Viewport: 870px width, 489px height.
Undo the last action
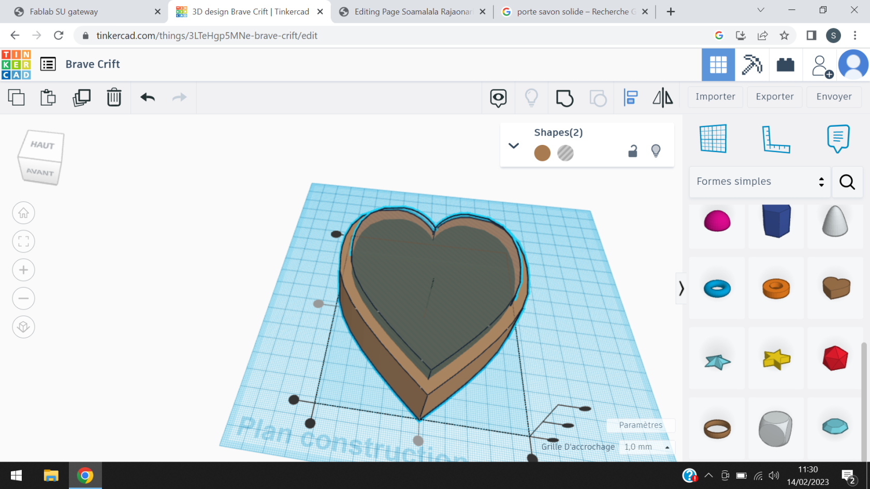pyautogui.click(x=148, y=97)
